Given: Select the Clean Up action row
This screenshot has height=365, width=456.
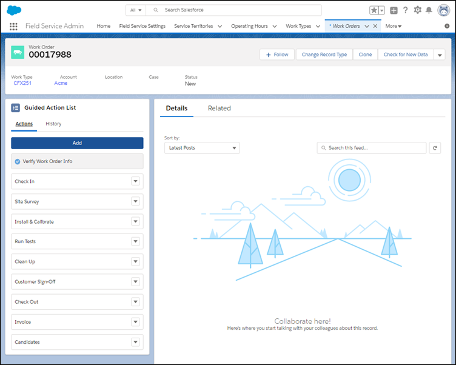Looking at the screenshot, I should coord(77,261).
